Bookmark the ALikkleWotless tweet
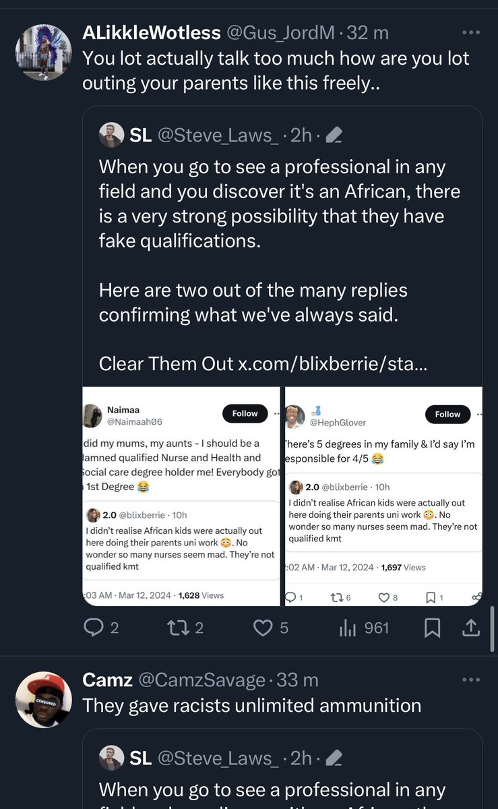Viewport: 498px width, 809px height. click(432, 628)
